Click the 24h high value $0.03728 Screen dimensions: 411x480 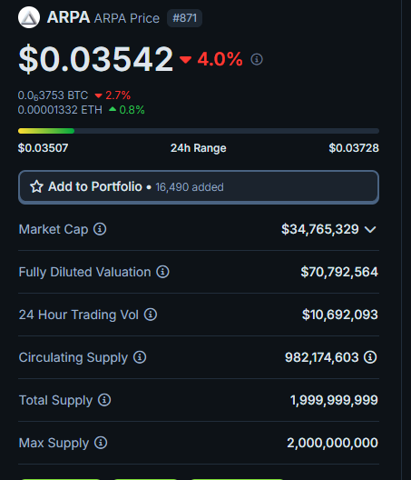click(354, 148)
